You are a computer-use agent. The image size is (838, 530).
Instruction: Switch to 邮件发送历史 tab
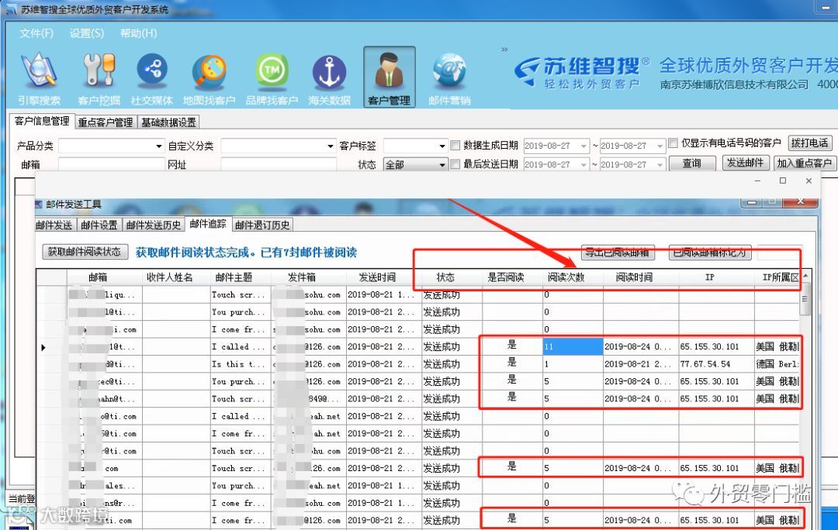(154, 225)
